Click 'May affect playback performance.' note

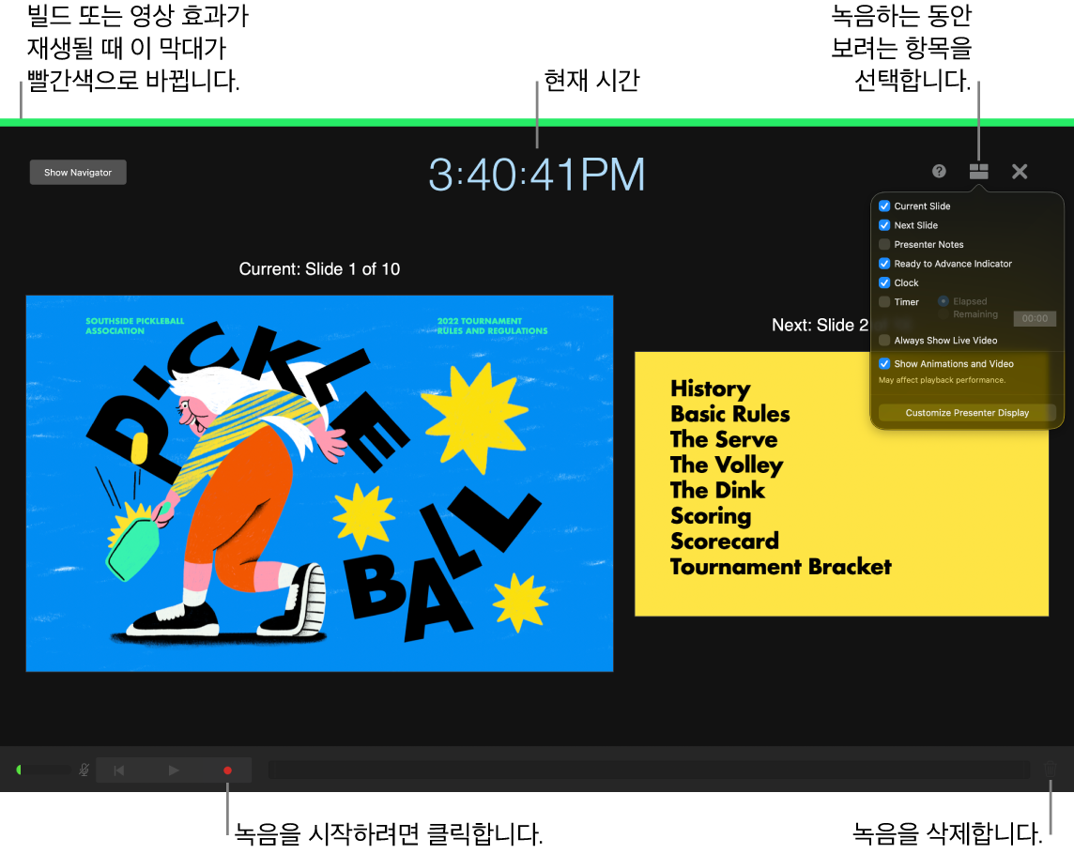[942, 380]
